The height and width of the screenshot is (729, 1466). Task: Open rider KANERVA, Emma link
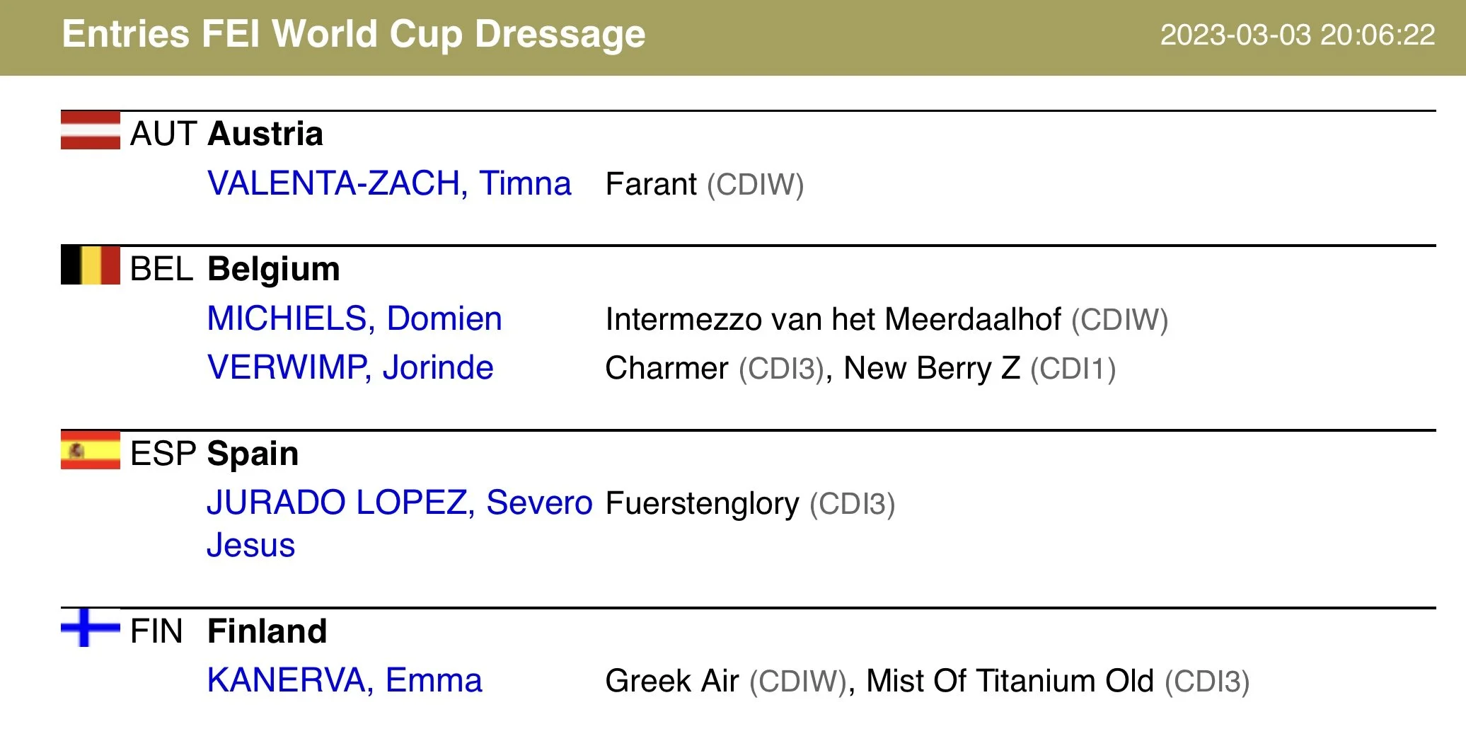(345, 680)
